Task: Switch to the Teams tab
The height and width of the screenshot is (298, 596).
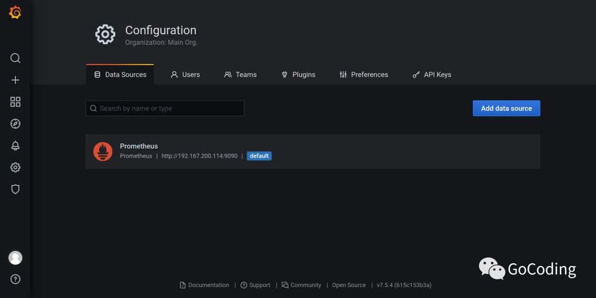Action: click(x=240, y=74)
